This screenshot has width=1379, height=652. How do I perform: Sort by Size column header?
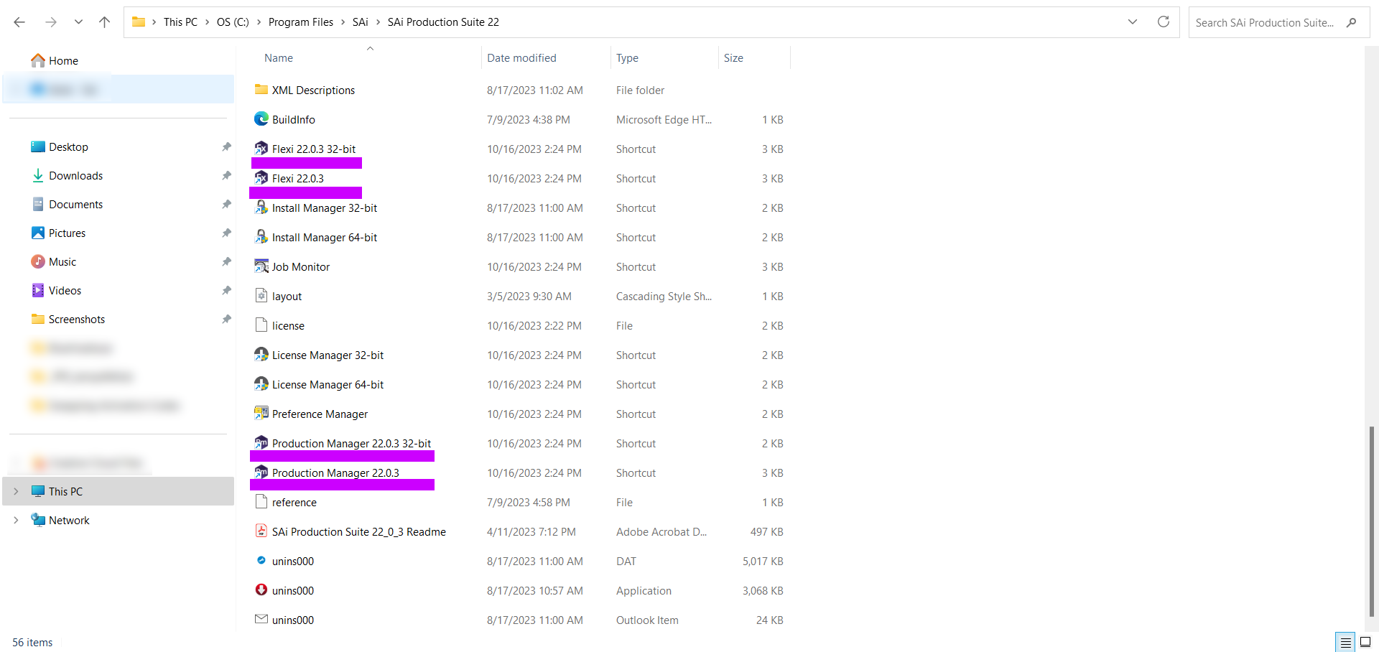(733, 58)
